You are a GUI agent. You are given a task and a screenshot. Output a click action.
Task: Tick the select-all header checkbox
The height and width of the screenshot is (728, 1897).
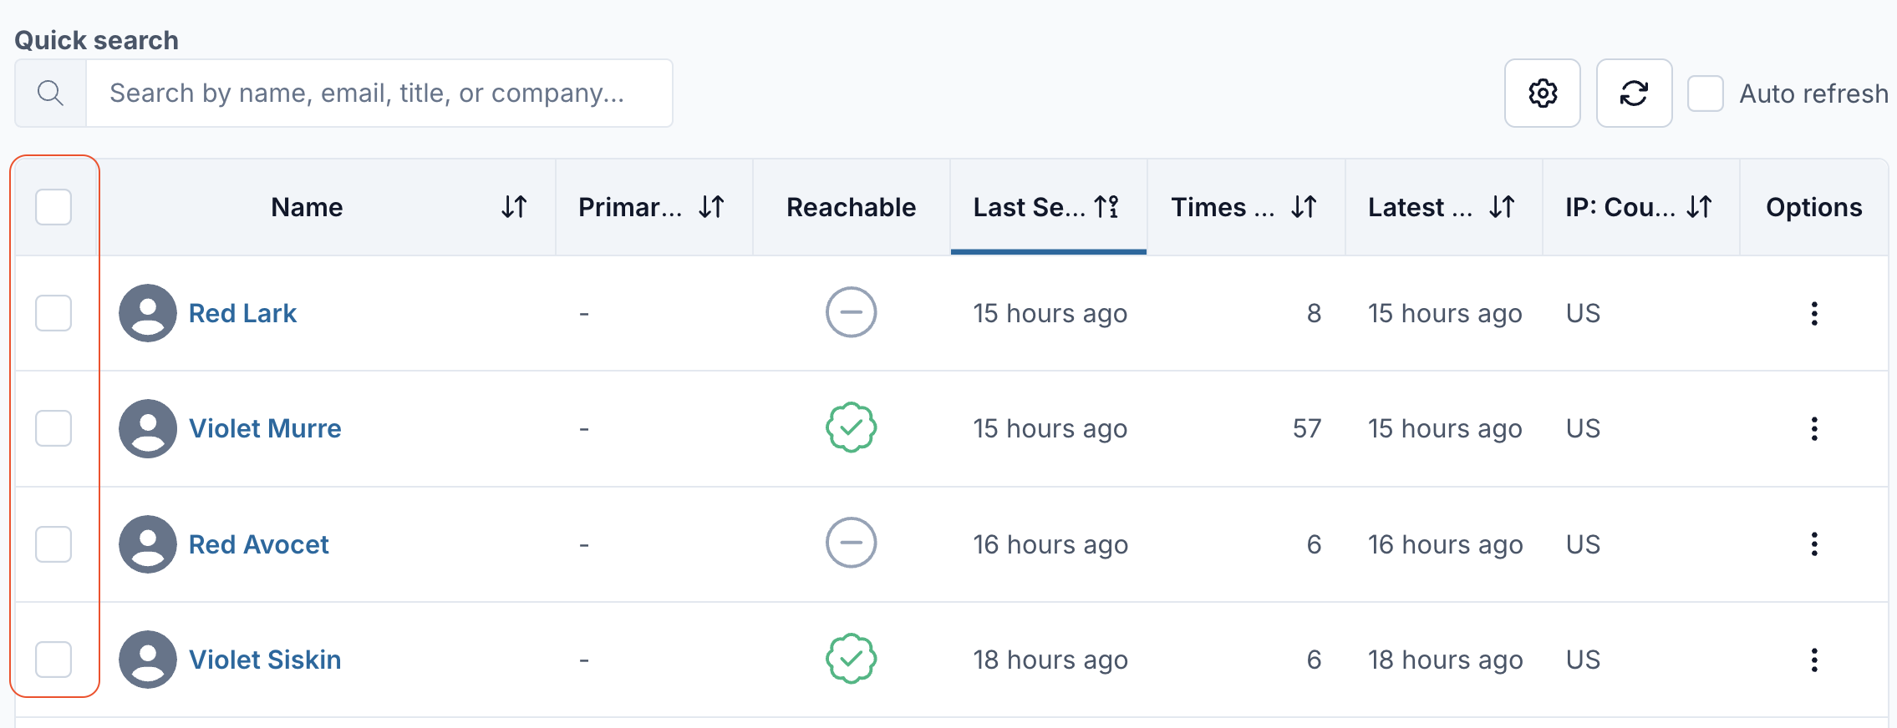click(53, 207)
